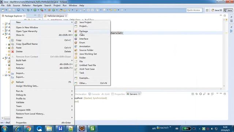Viewport: 234px width, 132px height.
Task: Switch to the Console tab
Action: tap(94, 94)
